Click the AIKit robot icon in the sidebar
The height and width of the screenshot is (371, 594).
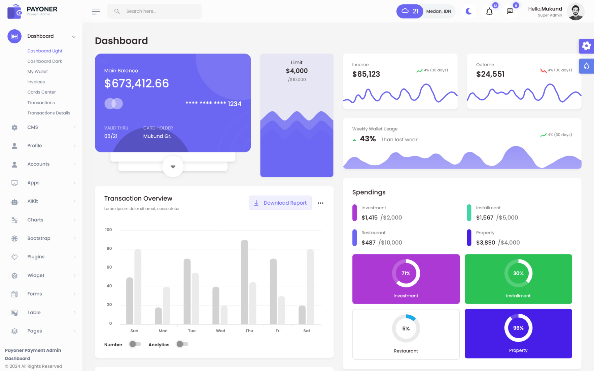pyautogui.click(x=15, y=202)
